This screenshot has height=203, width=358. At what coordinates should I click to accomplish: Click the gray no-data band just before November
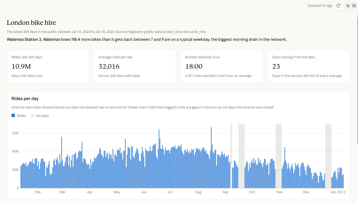tap(279, 156)
